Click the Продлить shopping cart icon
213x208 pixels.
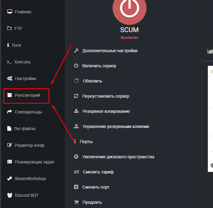[76, 202]
